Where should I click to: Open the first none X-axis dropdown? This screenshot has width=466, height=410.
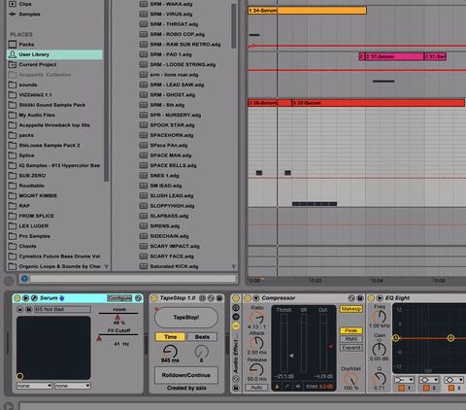point(34,386)
